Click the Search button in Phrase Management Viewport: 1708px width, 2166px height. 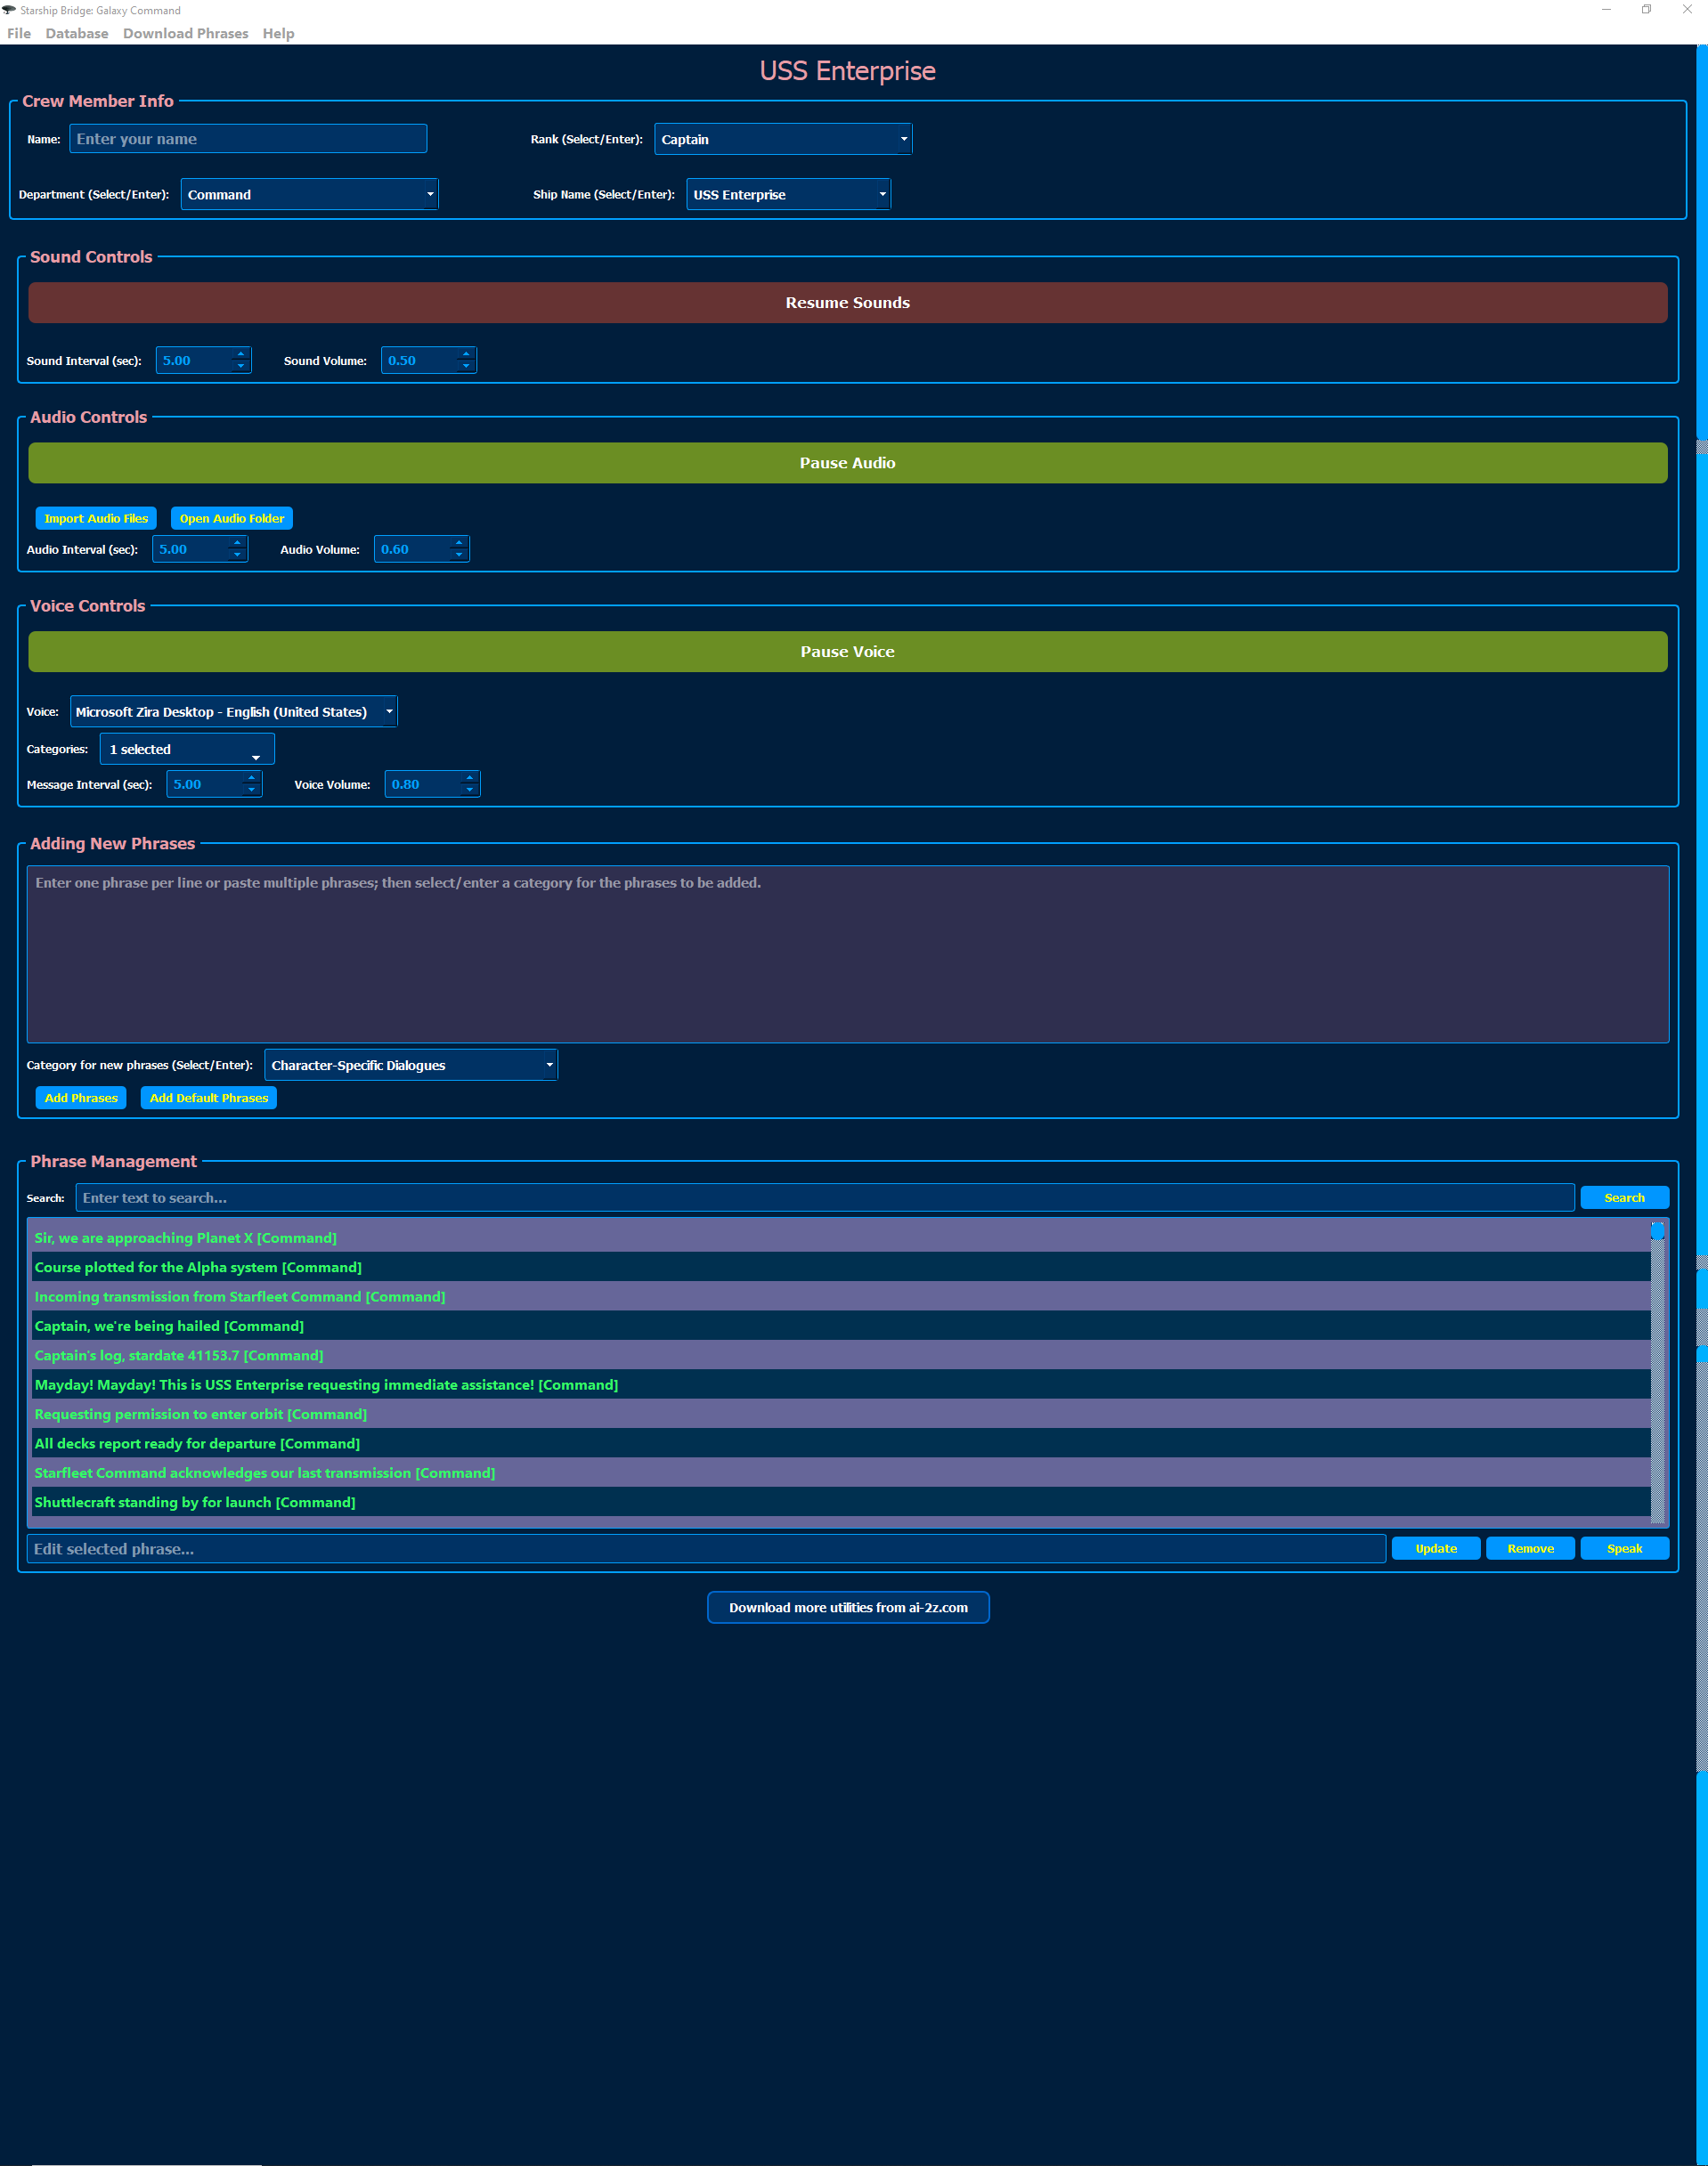coord(1623,1197)
